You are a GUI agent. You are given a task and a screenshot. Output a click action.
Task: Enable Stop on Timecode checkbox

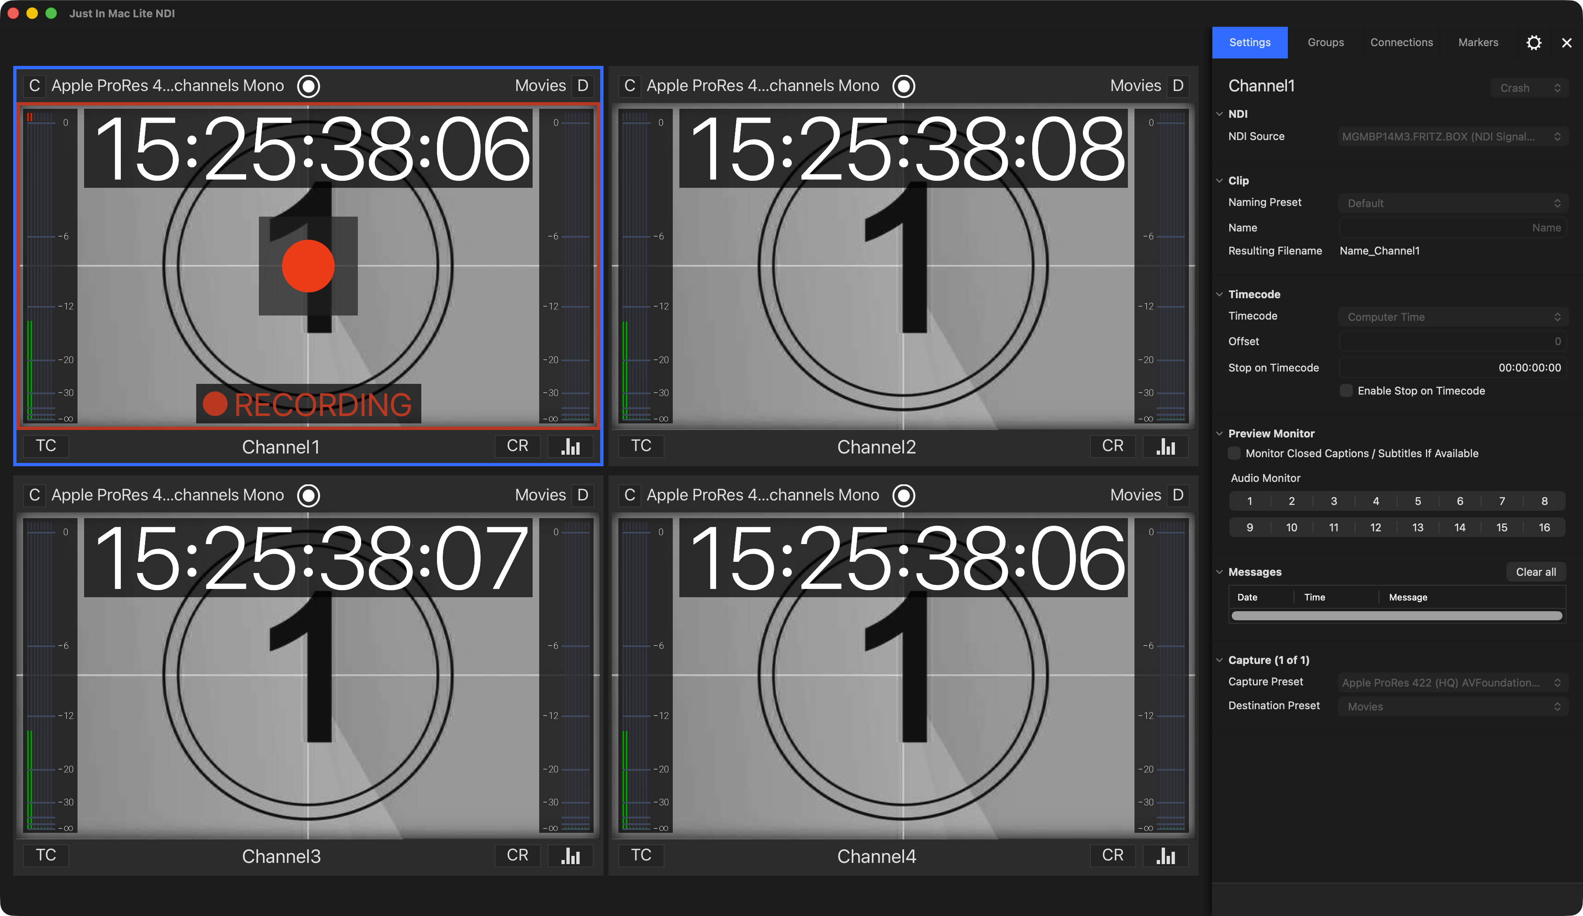pos(1347,391)
